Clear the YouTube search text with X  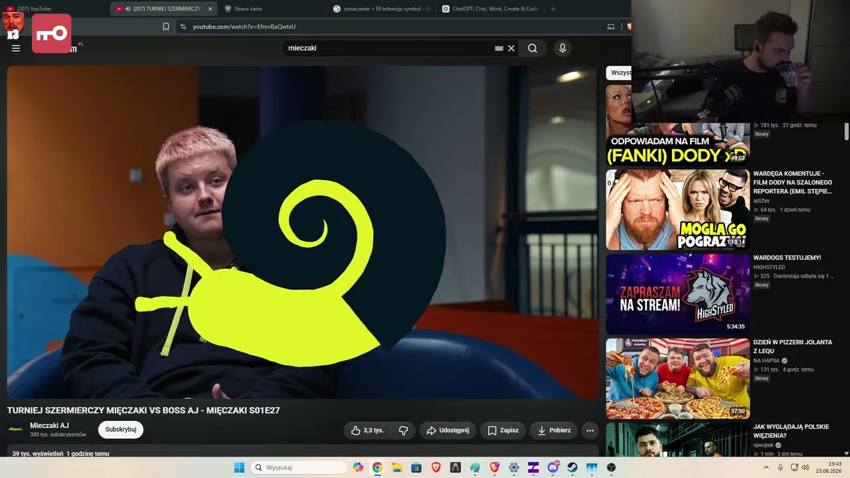[x=511, y=48]
